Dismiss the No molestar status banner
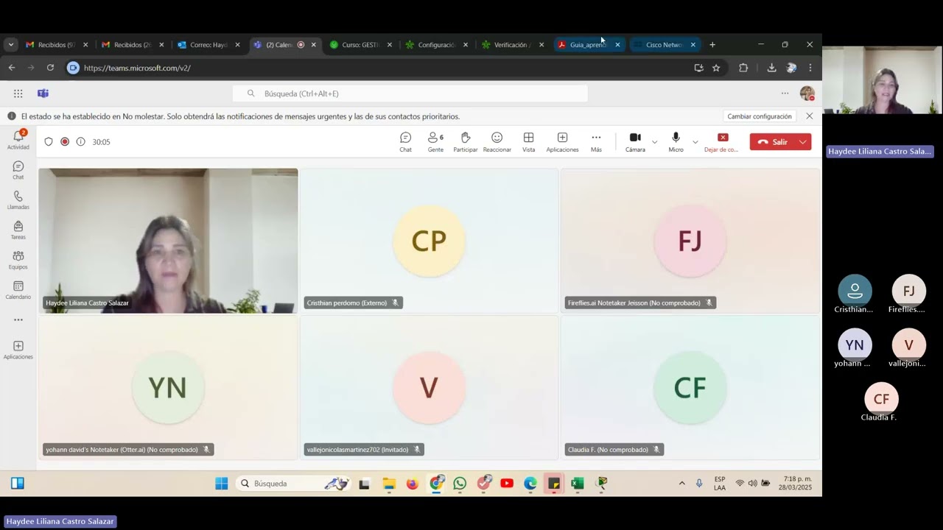 click(810, 116)
